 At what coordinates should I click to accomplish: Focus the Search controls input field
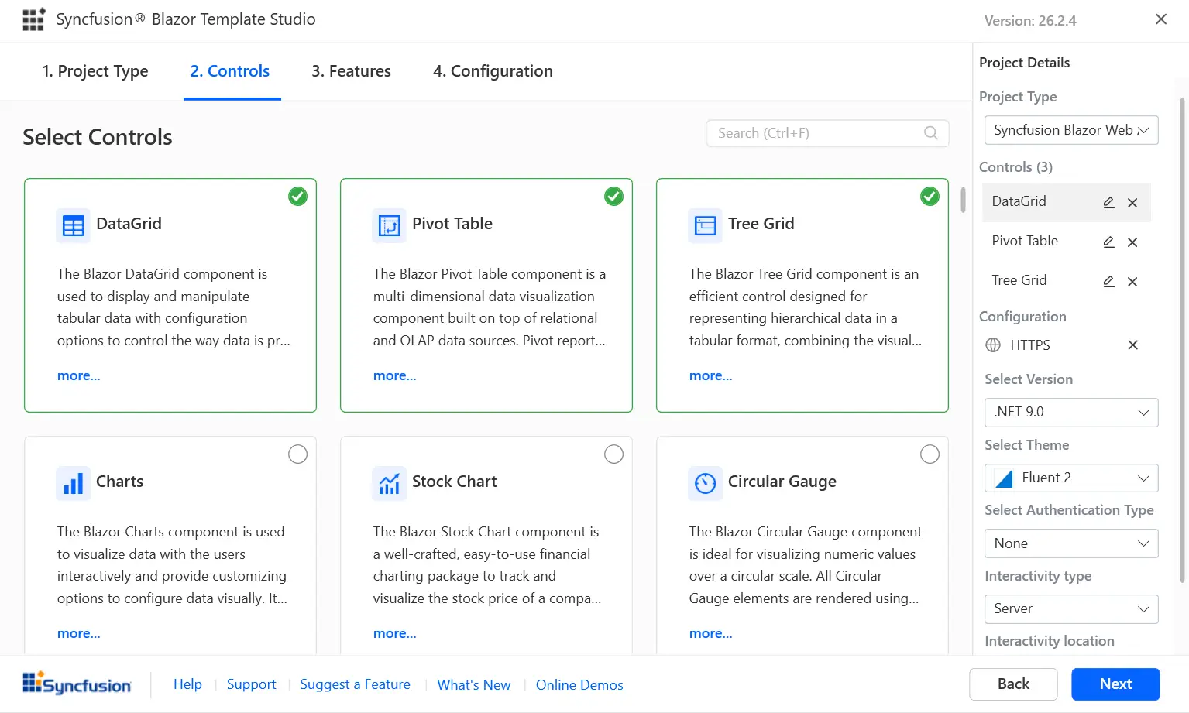(817, 133)
